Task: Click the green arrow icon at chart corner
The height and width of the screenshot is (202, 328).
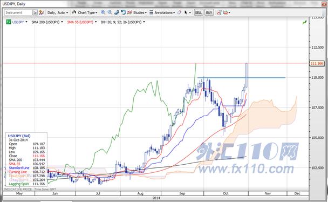Action: (x=305, y=22)
